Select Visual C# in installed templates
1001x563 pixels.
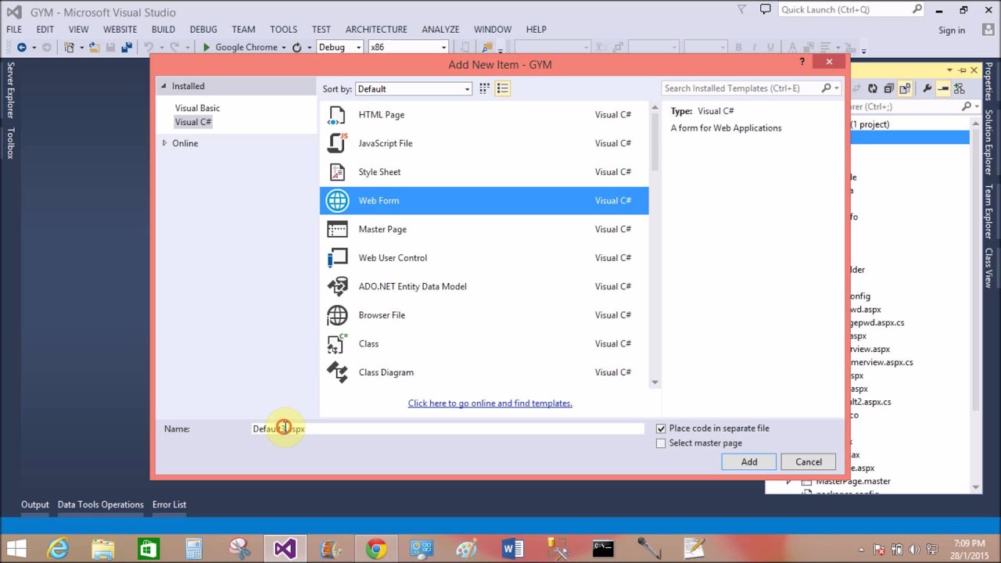coord(192,122)
